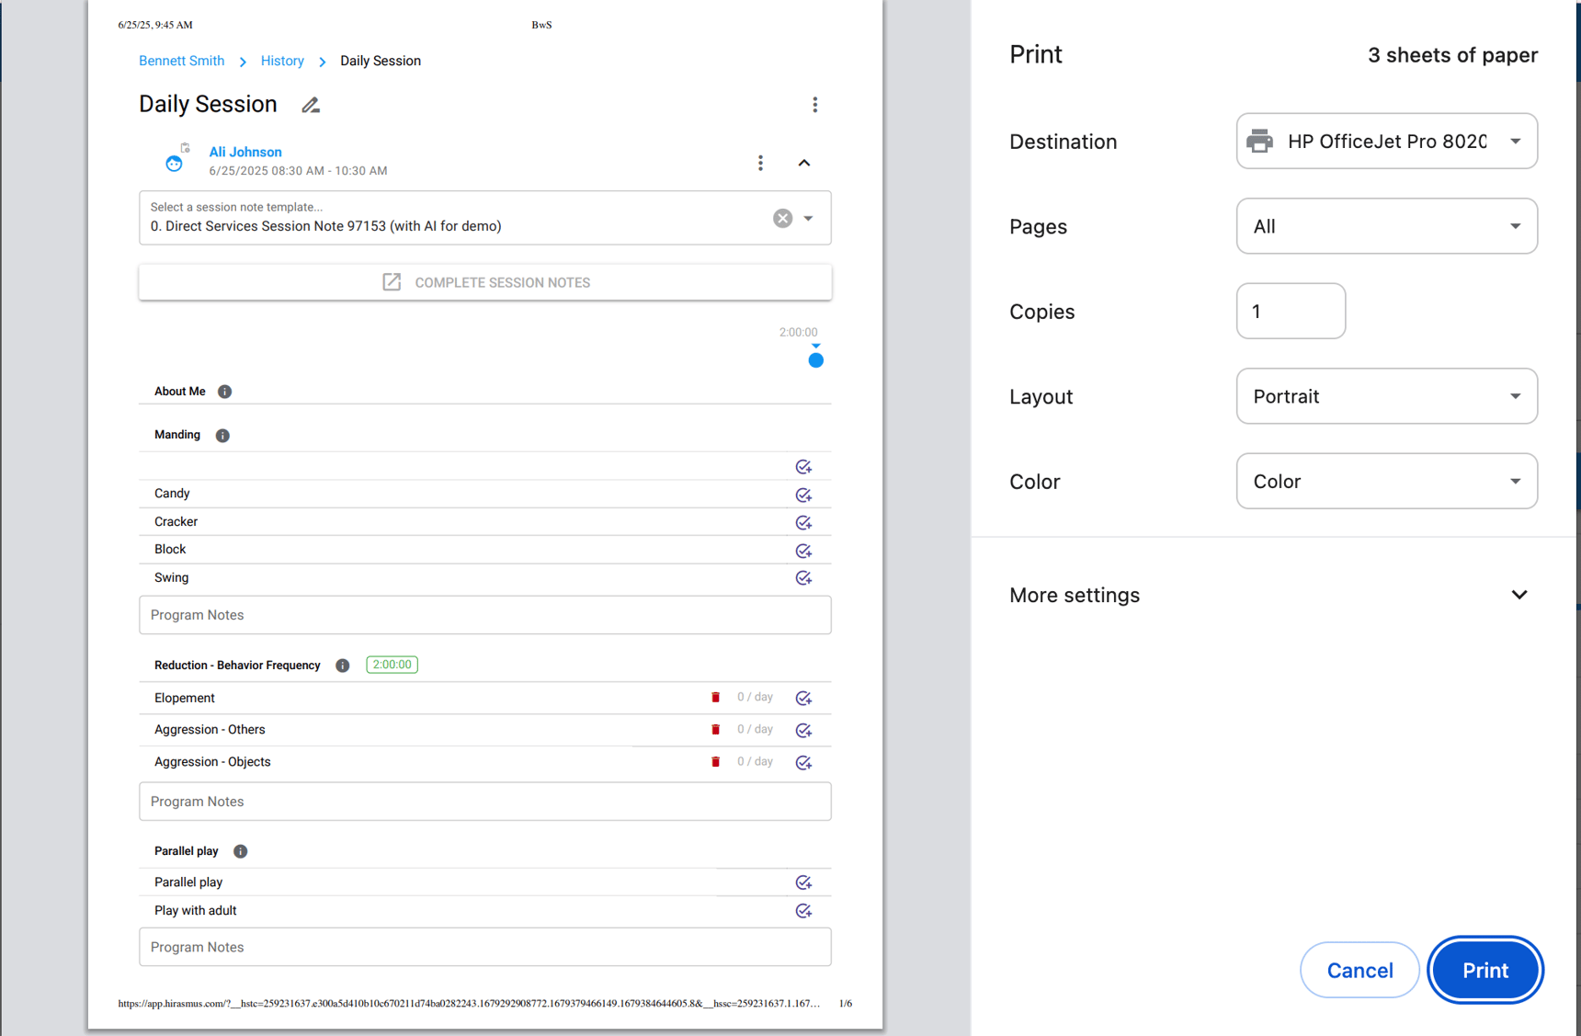Viewport: 1581px width, 1036px height.
Task: Click the add-trial icon for Play with adult
Action: pos(804,910)
